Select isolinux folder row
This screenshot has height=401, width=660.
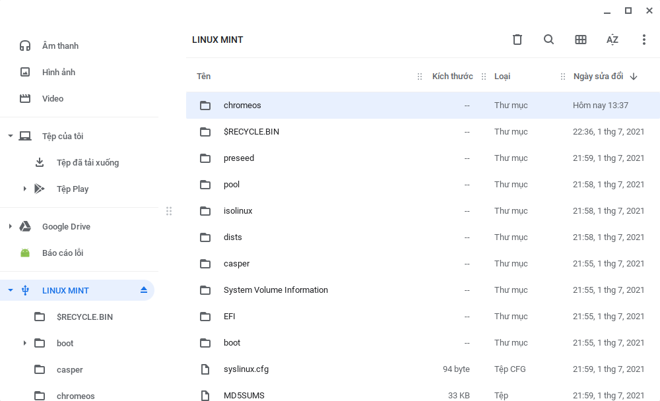coord(423,211)
